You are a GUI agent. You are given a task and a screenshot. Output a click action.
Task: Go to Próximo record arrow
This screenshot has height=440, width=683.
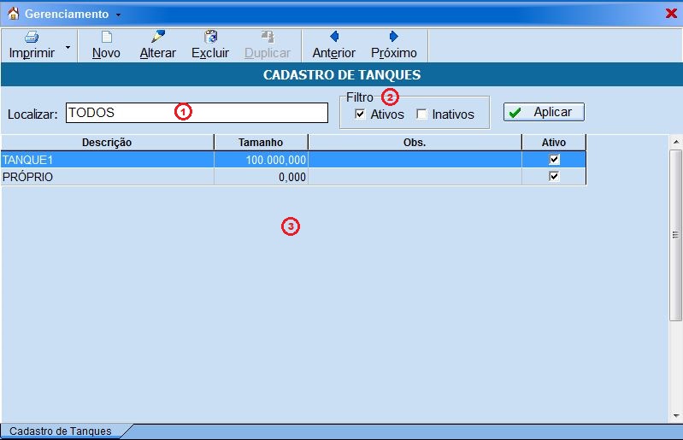[x=393, y=38]
